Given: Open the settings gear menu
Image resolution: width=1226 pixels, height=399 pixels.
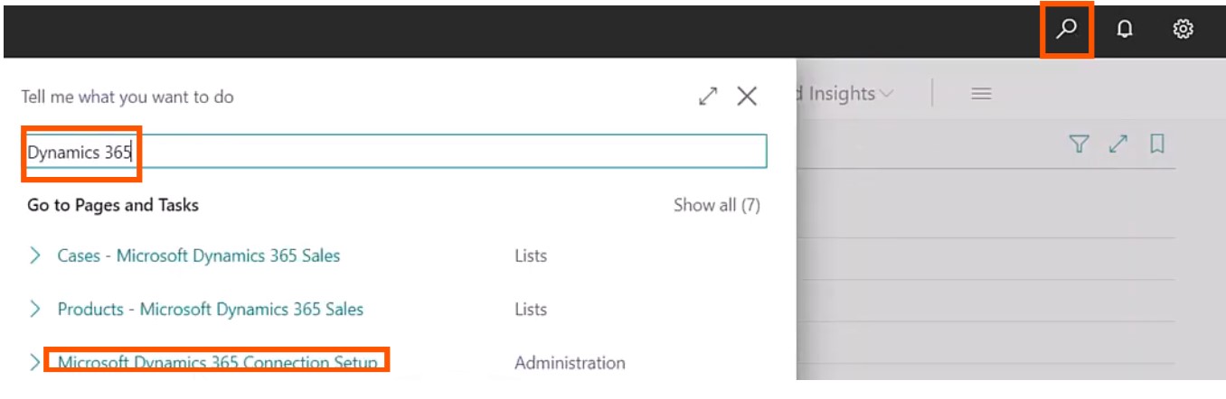Looking at the screenshot, I should [1183, 29].
